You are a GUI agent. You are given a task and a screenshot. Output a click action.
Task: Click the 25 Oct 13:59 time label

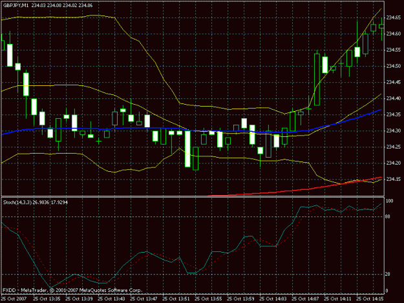coord(240,299)
